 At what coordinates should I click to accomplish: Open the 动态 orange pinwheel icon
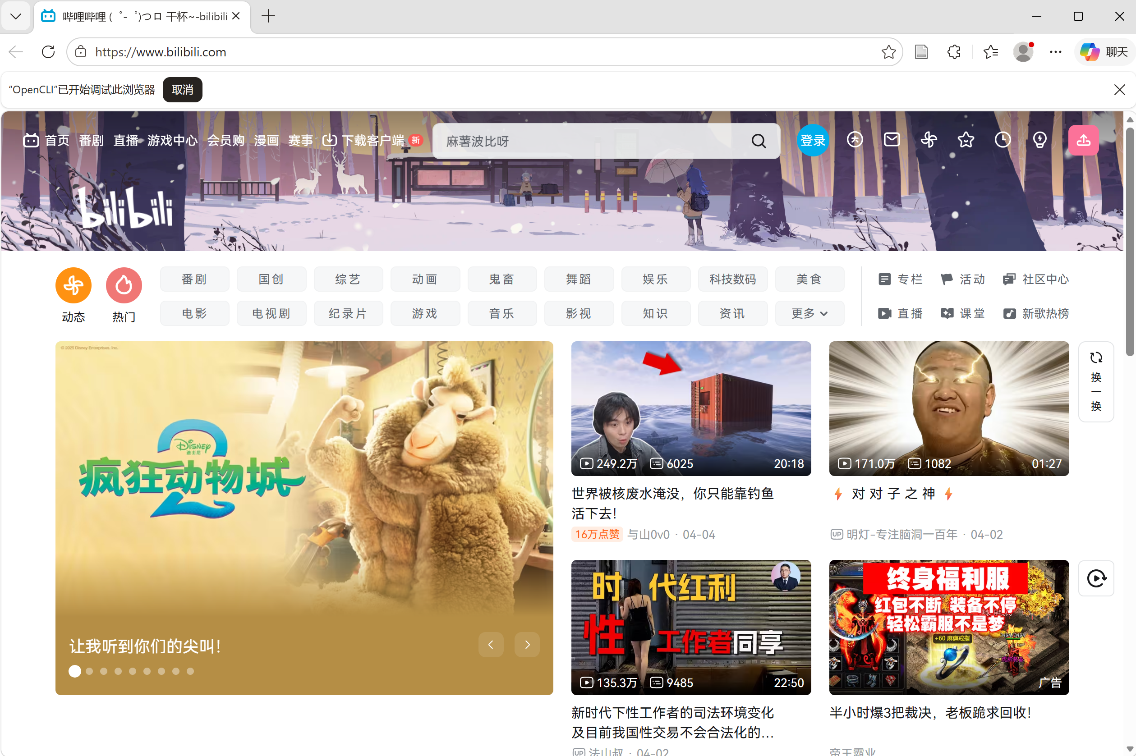click(x=74, y=285)
